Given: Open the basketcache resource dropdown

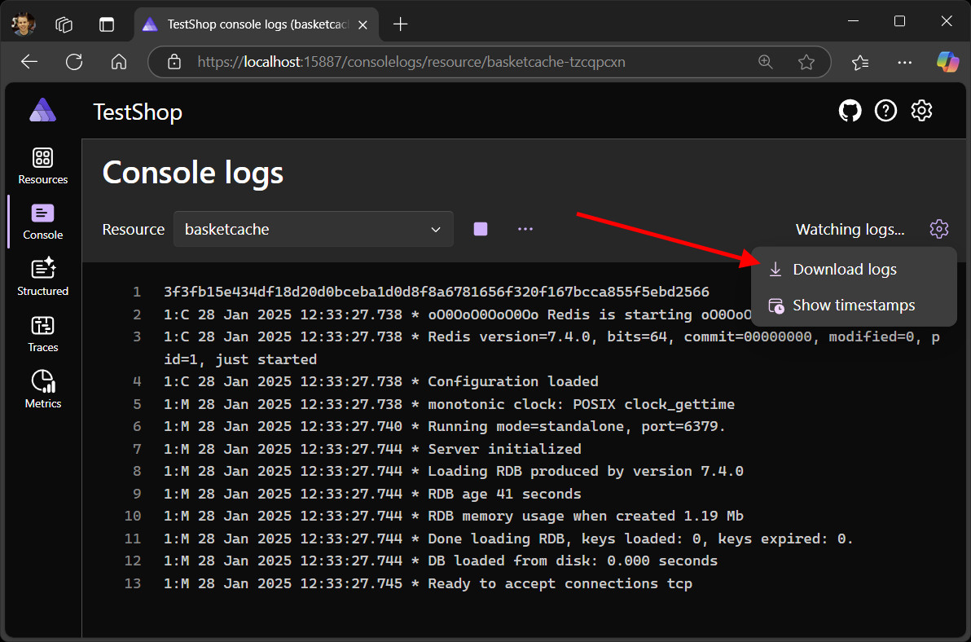Looking at the screenshot, I should click(313, 229).
